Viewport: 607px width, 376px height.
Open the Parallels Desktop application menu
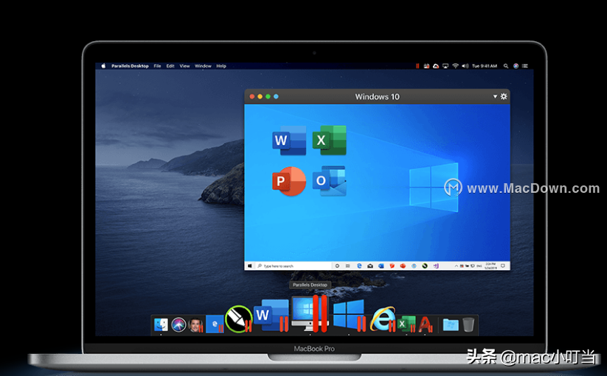point(130,66)
